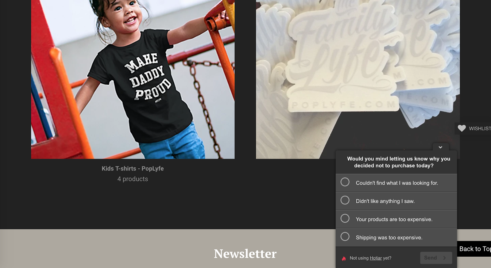
Task: Click the Send survey button
Action: (x=436, y=258)
